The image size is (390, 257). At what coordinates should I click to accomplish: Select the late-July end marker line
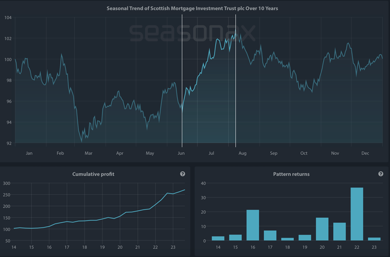click(236, 81)
